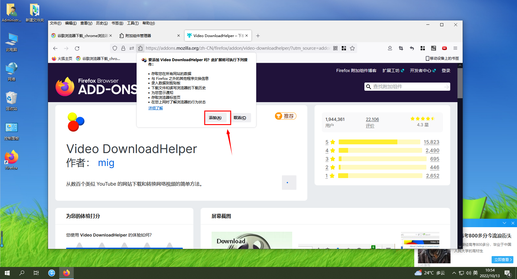Open the 谷歌浏览器下载_chro... bookmark

pos(98,58)
